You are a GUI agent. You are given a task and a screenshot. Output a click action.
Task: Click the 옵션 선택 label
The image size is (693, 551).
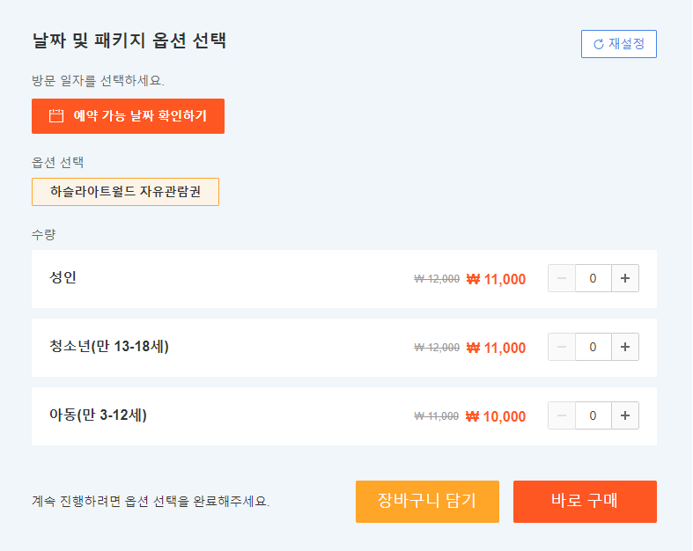tap(57, 163)
